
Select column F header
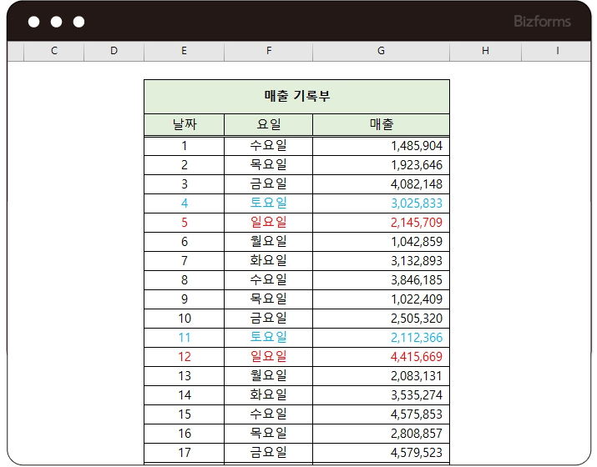pyautogui.click(x=268, y=51)
